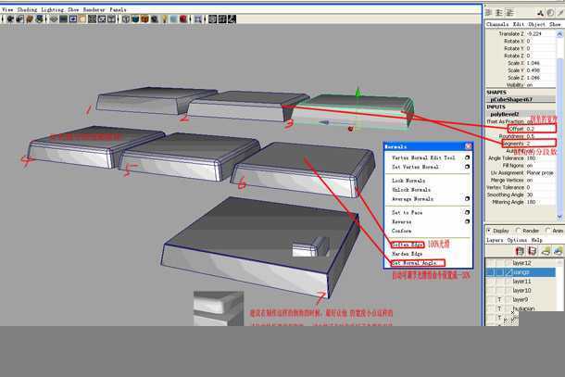Open the Lighting menu
This screenshot has height=377, width=565.
click(52, 10)
